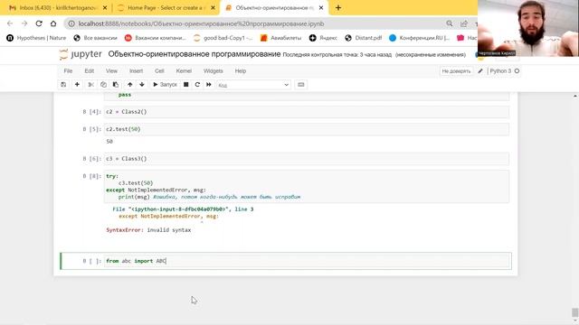Restart kernel and run all icon
This screenshot has height=325, width=579.
209,85
